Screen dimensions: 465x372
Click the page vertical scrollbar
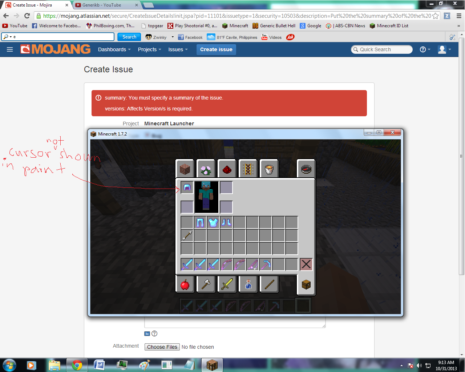click(462, 156)
